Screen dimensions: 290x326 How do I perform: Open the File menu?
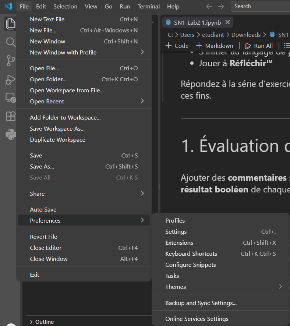coord(24,7)
